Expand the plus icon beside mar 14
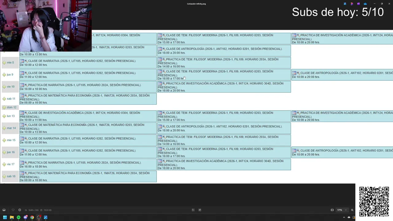 (4, 128)
